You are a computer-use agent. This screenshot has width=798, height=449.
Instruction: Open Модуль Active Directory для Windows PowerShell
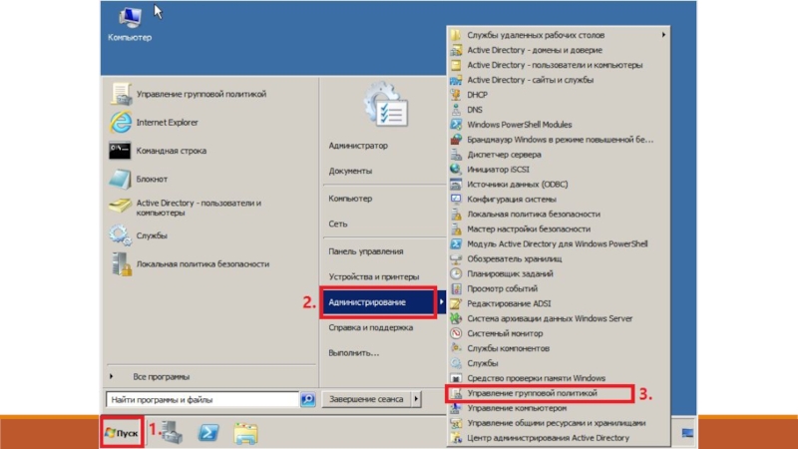click(x=559, y=243)
